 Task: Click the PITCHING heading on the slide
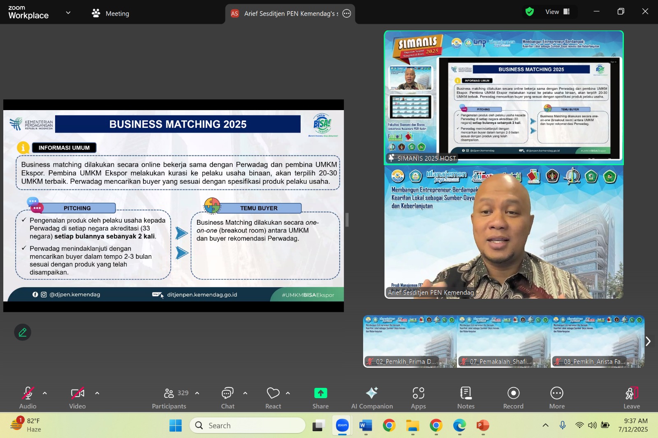(77, 208)
